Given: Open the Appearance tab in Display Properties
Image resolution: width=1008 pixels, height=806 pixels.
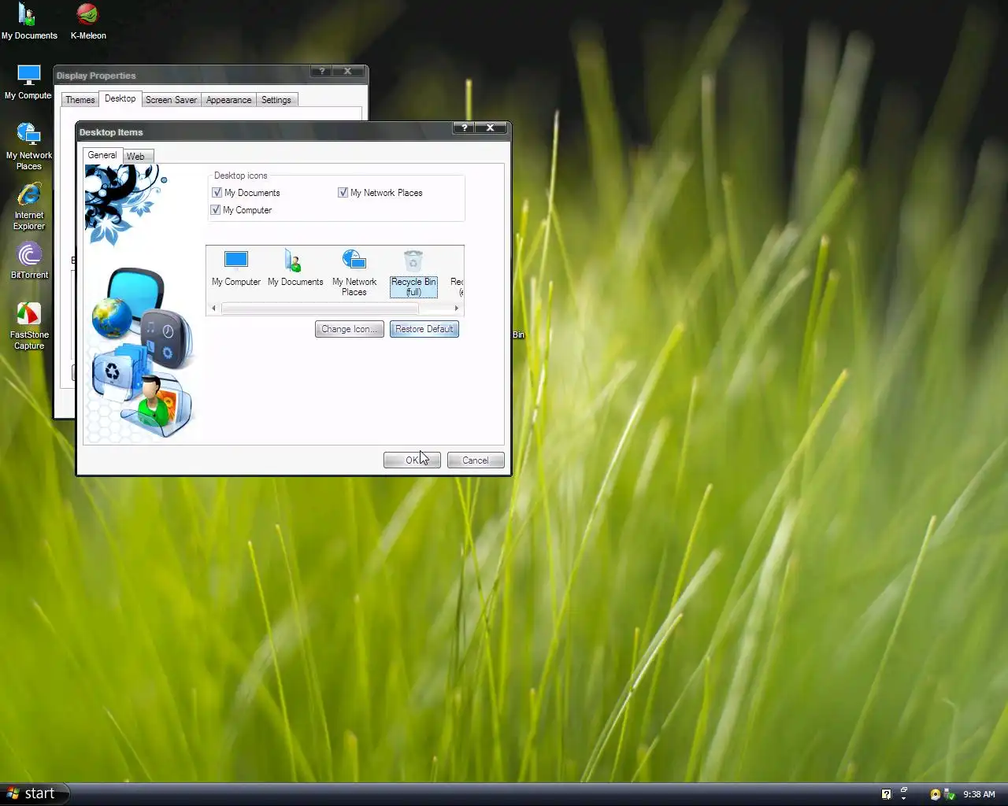Looking at the screenshot, I should pos(229,100).
